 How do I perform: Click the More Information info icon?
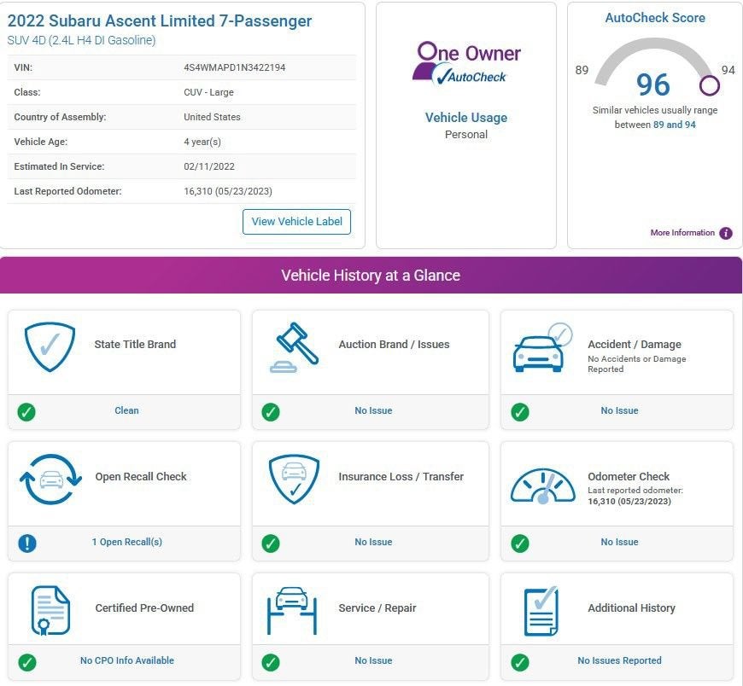click(x=725, y=233)
